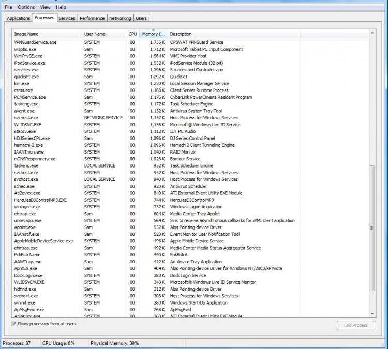Sort by User Name column header
388x349 pixels.
[104, 34]
